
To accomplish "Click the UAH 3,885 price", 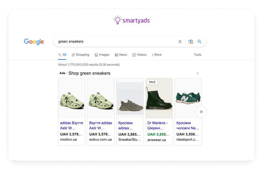I will point(129,134).
